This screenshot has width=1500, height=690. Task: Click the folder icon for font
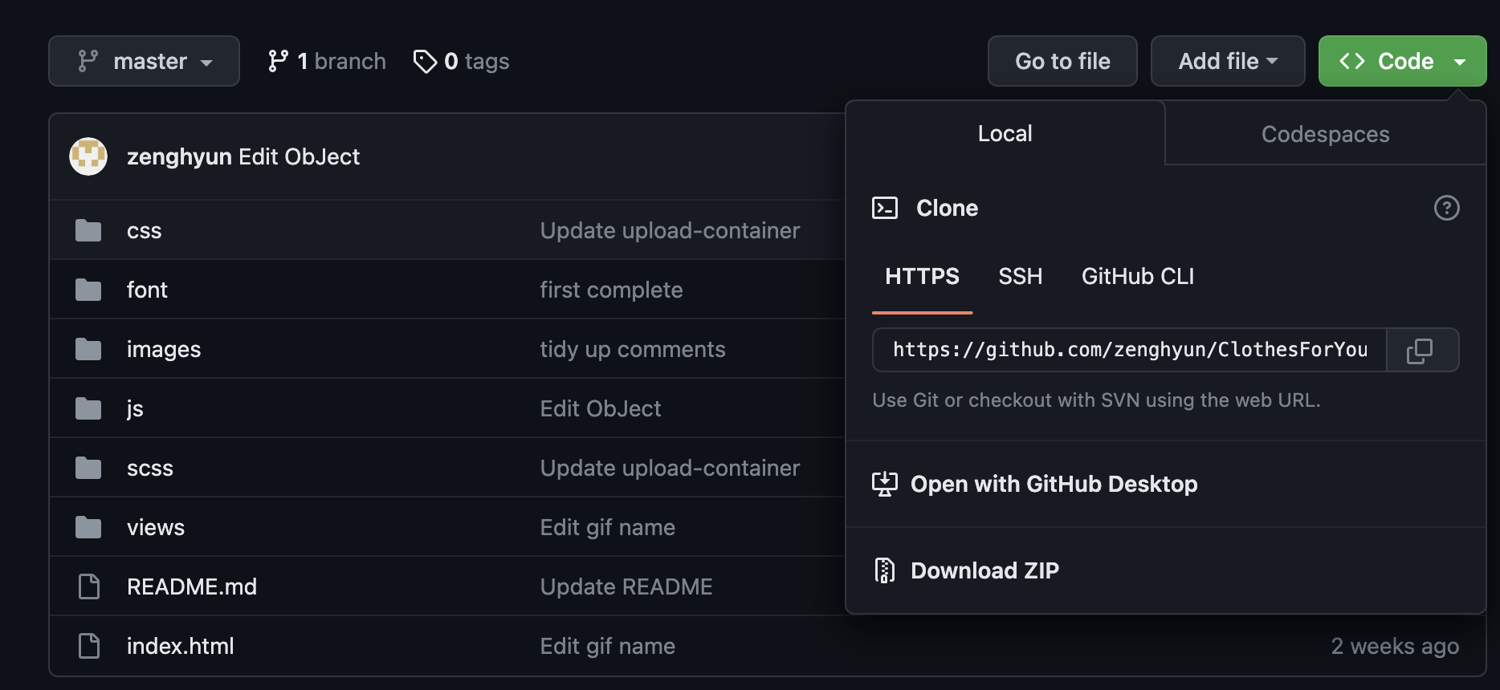(x=88, y=290)
